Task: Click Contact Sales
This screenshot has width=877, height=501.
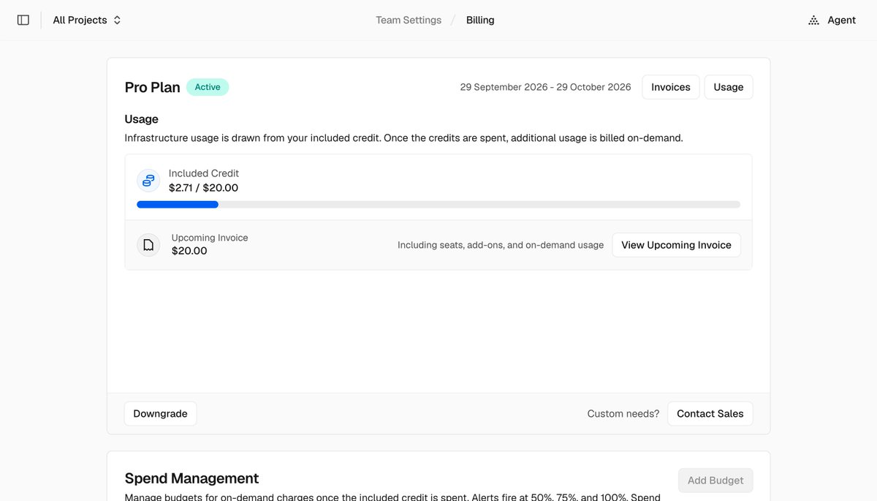Action: (710, 414)
